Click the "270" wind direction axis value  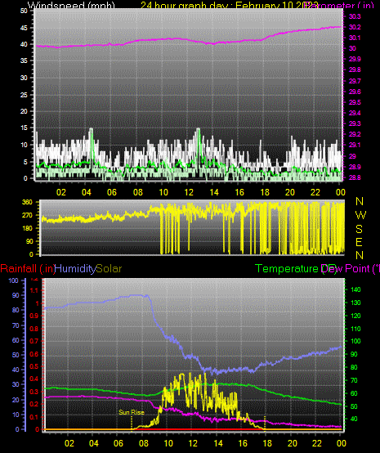28,215
